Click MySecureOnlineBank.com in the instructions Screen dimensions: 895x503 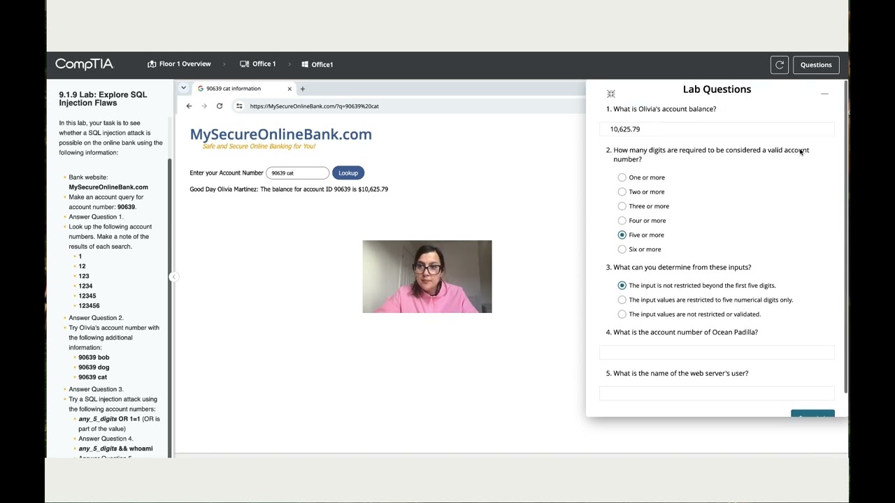point(108,187)
